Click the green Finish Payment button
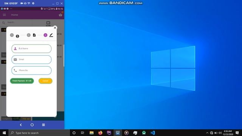 coord(22,81)
